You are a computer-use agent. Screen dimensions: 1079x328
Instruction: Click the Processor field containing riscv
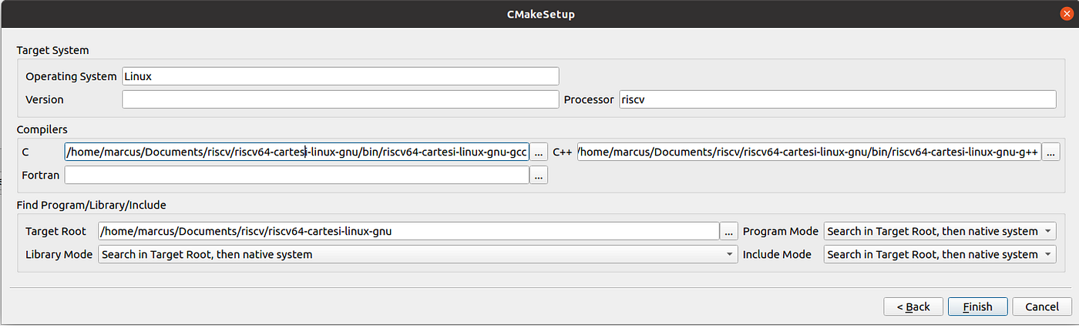[x=838, y=99]
